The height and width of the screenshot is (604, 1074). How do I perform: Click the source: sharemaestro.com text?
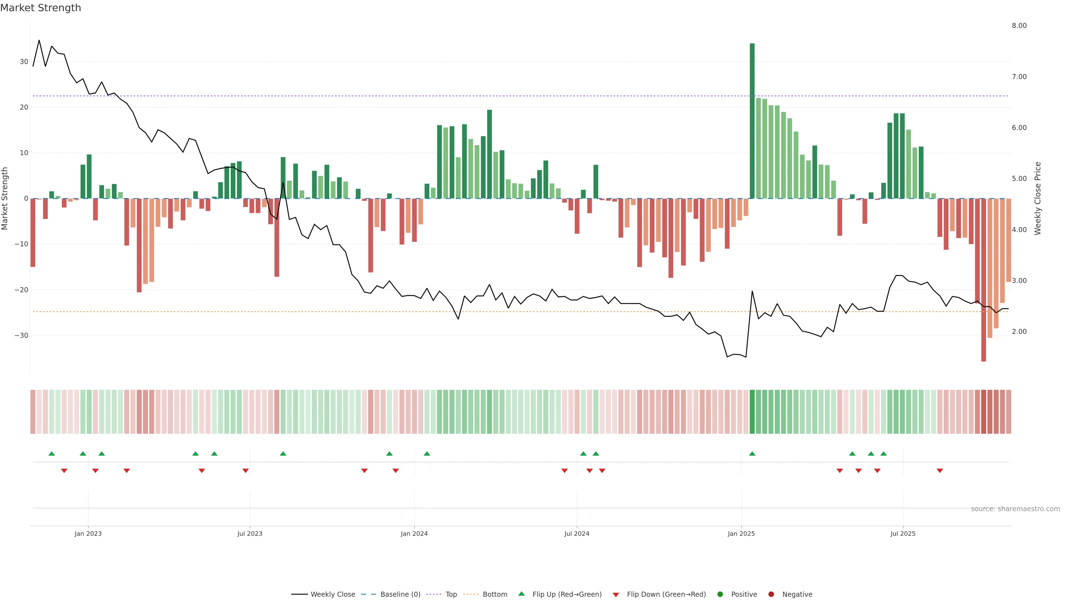(1015, 509)
